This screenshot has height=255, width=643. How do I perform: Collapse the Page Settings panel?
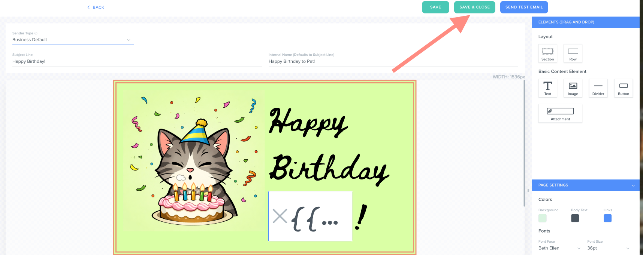coord(633,185)
